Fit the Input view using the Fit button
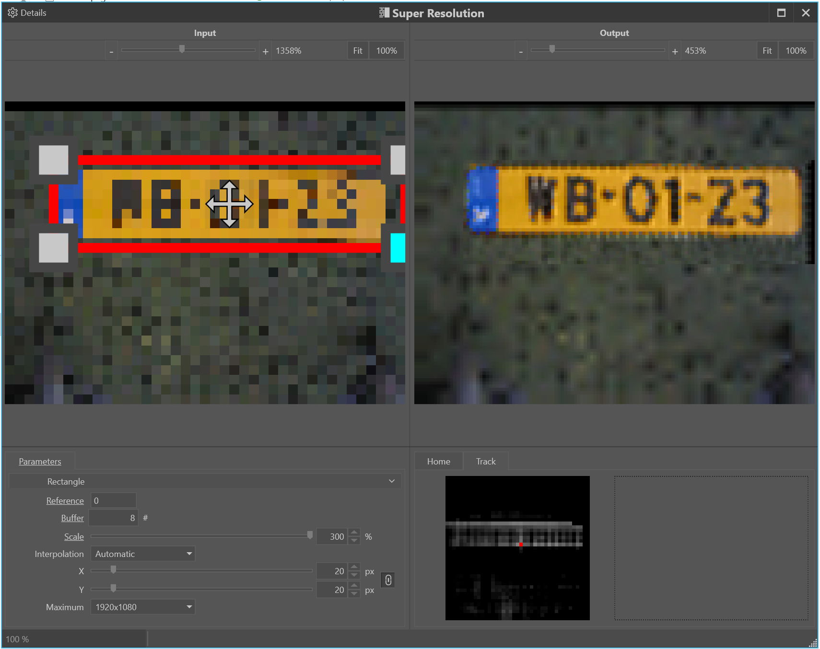820x649 pixels. (x=357, y=50)
